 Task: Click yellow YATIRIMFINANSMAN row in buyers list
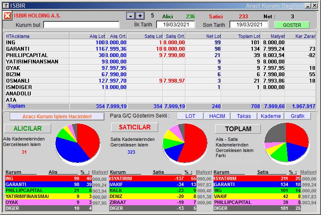[49, 196]
